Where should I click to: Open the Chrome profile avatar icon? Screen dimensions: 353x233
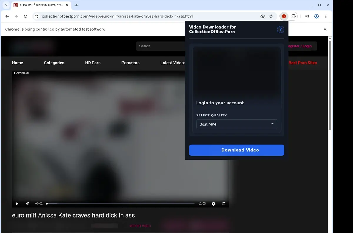(317, 17)
